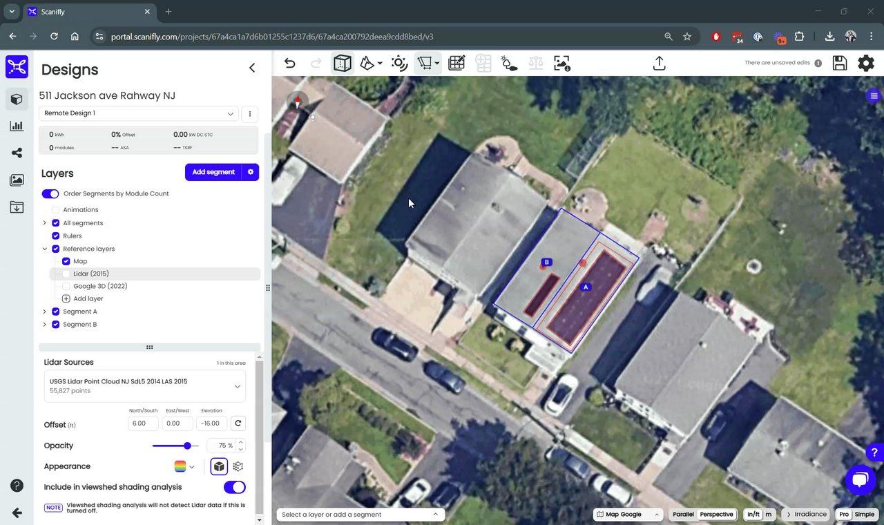884x525 pixels.
Task: Check the Google 3D (2022) layer
Action: [66, 287]
